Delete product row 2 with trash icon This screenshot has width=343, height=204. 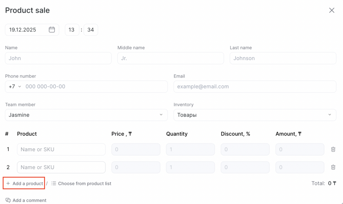(333, 167)
